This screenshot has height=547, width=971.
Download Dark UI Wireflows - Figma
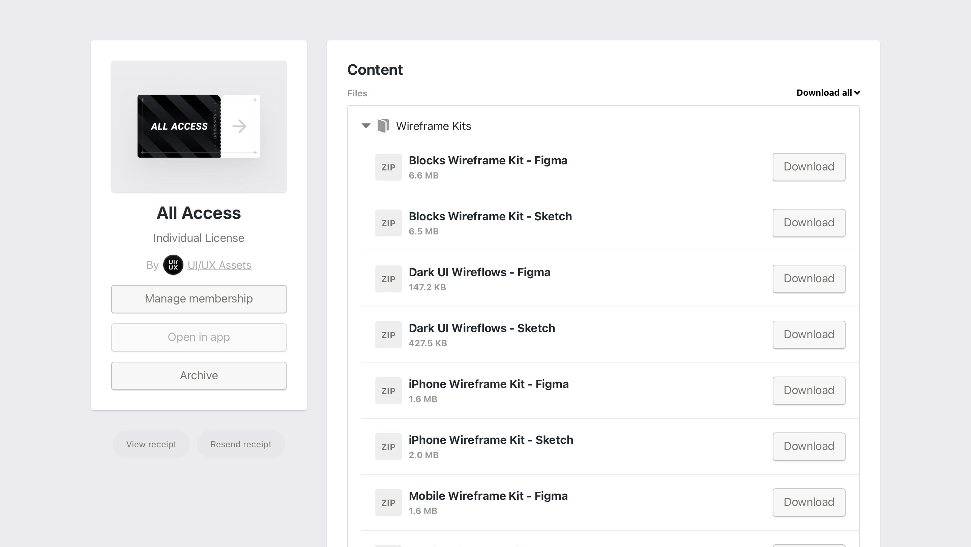(x=808, y=278)
